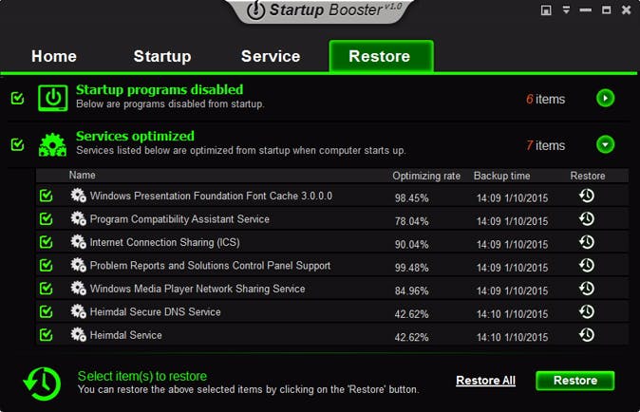Open the Service tab

coord(271,56)
